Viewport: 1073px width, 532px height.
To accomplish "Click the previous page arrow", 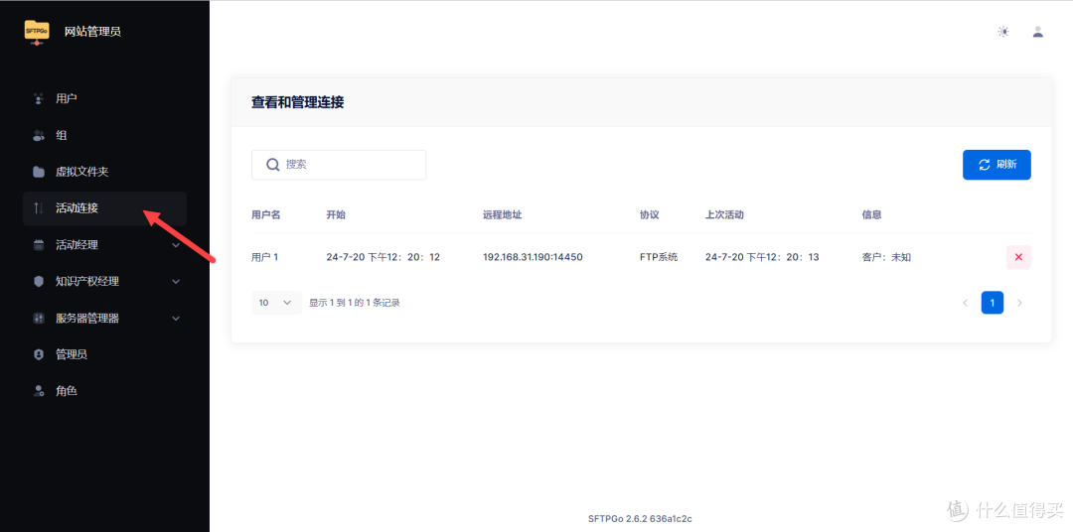I will [x=965, y=303].
